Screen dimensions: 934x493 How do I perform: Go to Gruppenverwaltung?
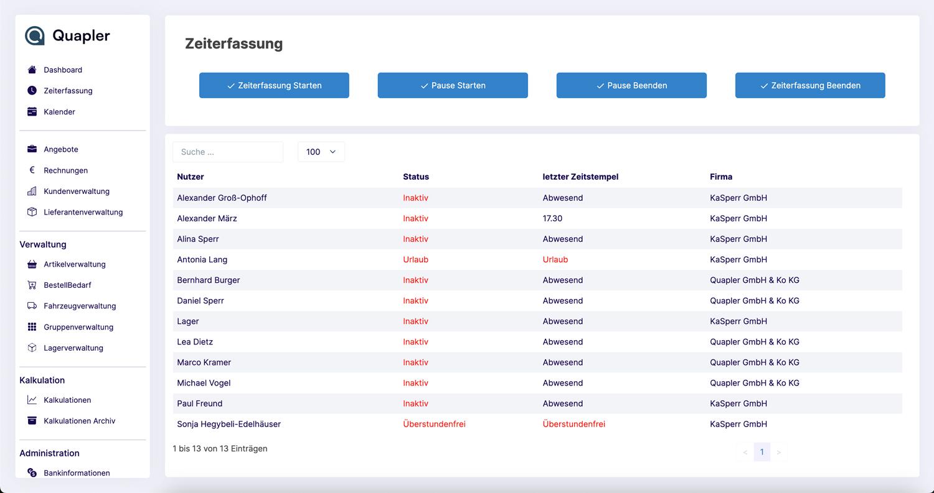tap(78, 327)
